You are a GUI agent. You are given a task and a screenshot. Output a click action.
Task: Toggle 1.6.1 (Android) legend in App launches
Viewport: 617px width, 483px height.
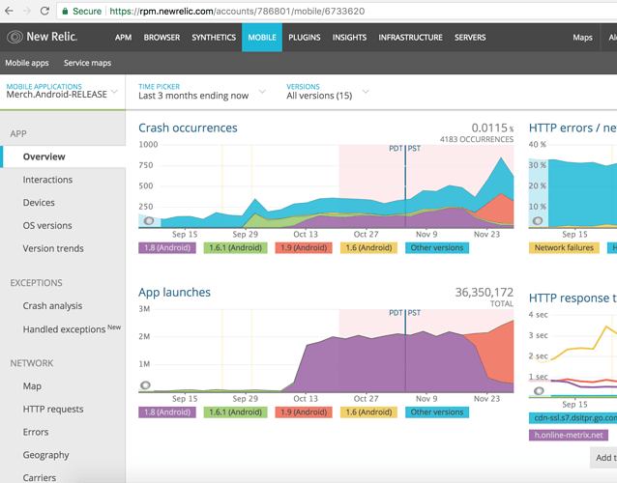click(235, 412)
